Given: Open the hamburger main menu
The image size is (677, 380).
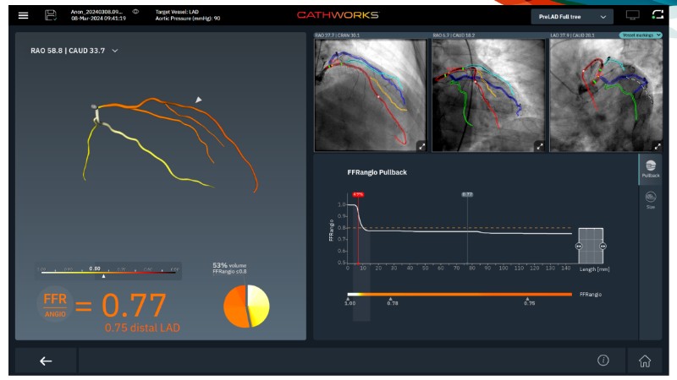Looking at the screenshot, I should (24, 16).
